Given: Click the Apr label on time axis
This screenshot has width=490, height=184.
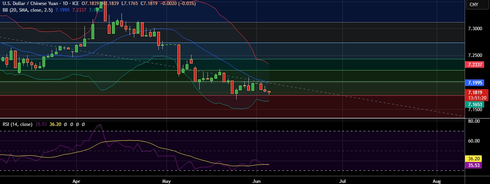Looking at the screenshot, I should point(76,181).
